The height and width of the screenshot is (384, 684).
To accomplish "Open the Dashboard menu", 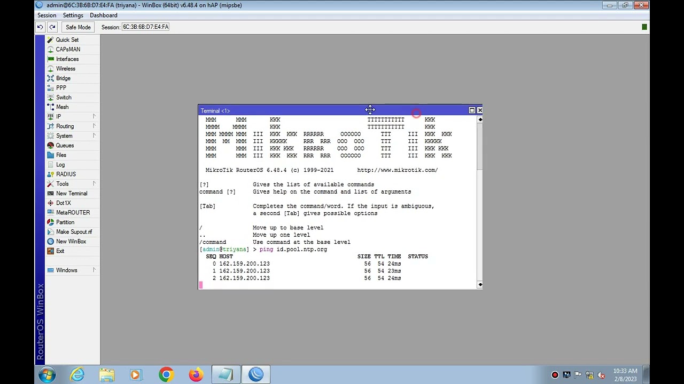I will tap(103, 15).
